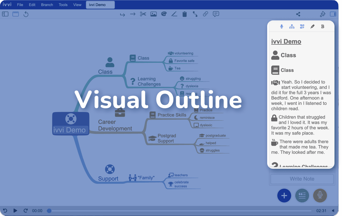The width and height of the screenshot is (342, 216).
Task: Insert an image on the canvas
Action: [153, 14]
